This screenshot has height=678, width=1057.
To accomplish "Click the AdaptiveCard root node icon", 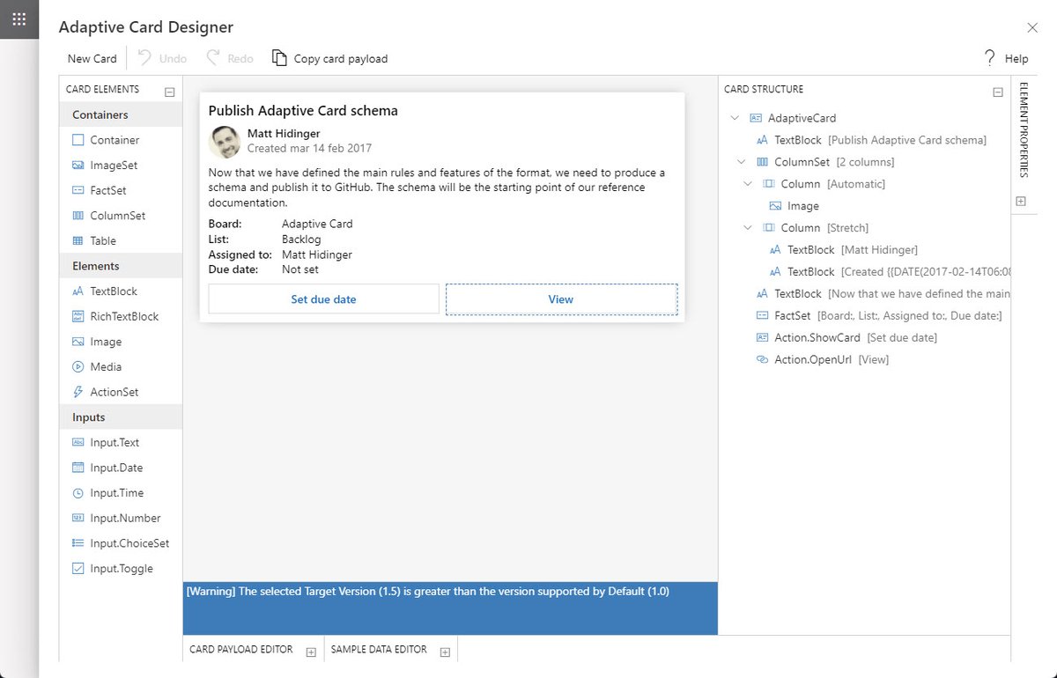I will pos(756,118).
